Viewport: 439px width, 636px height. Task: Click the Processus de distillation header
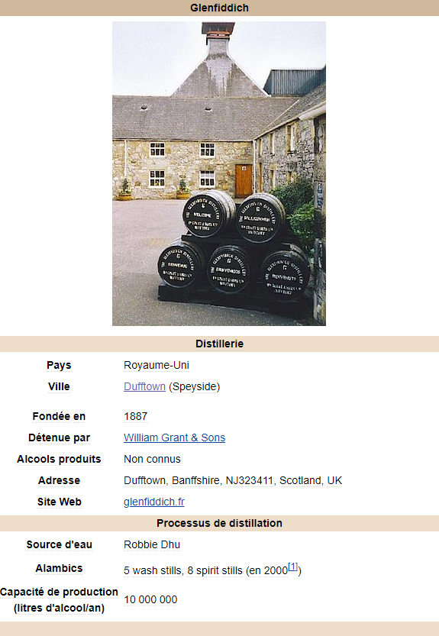pyautogui.click(x=220, y=523)
